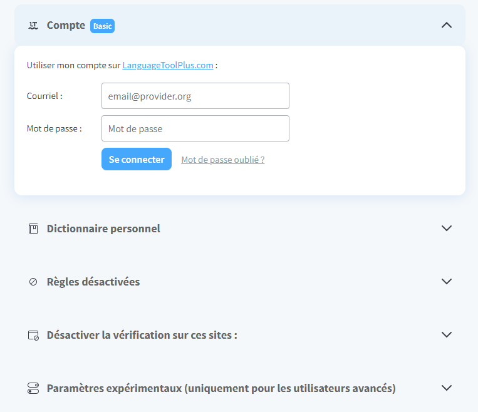Viewport: 478px width, 412px height.
Task: Open the disabled sites section via its chevron
Action: click(446, 335)
